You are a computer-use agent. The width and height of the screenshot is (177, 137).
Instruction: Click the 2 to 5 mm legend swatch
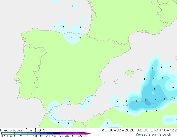pyautogui.click(x=24, y=133)
